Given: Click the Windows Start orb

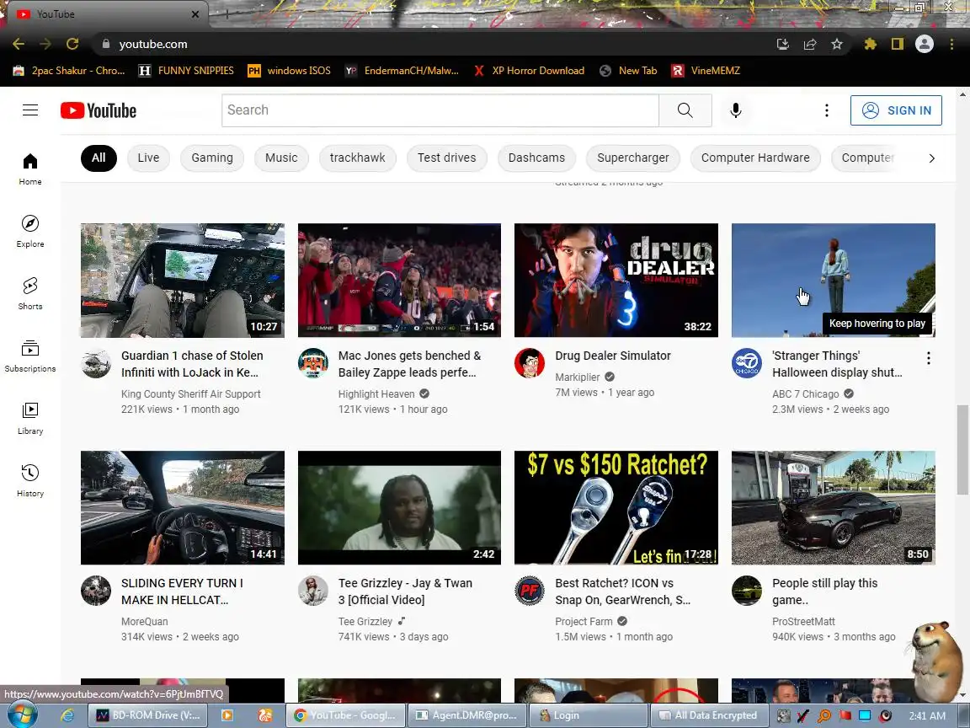Looking at the screenshot, I should (x=22, y=715).
